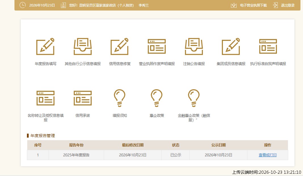This screenshot has height=176, width=303.
Task: Click the user profile icon in header
Action: (x=63, y=5)
